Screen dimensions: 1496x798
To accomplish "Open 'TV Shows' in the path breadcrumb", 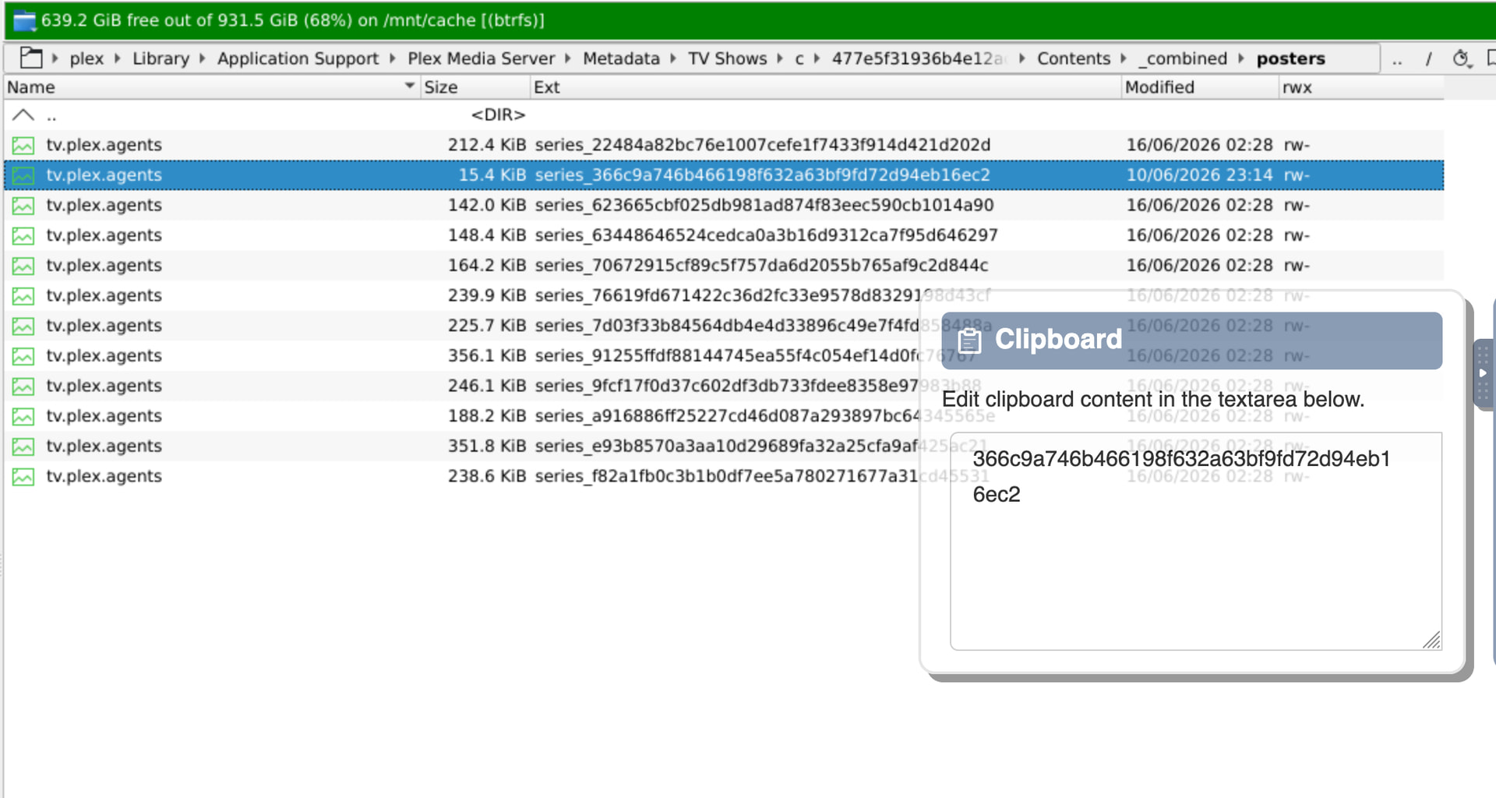I will 727,59.
